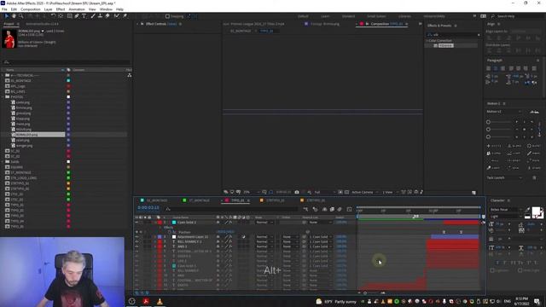The image size is (546, 307).
Task: Open the Footage firmino.png viewer tab
Action: point(324,24)
